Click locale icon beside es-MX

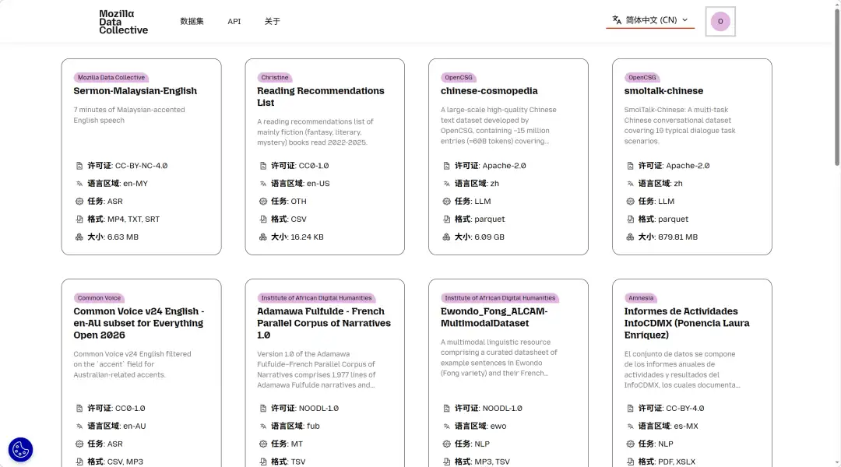[x=630, y=427]
